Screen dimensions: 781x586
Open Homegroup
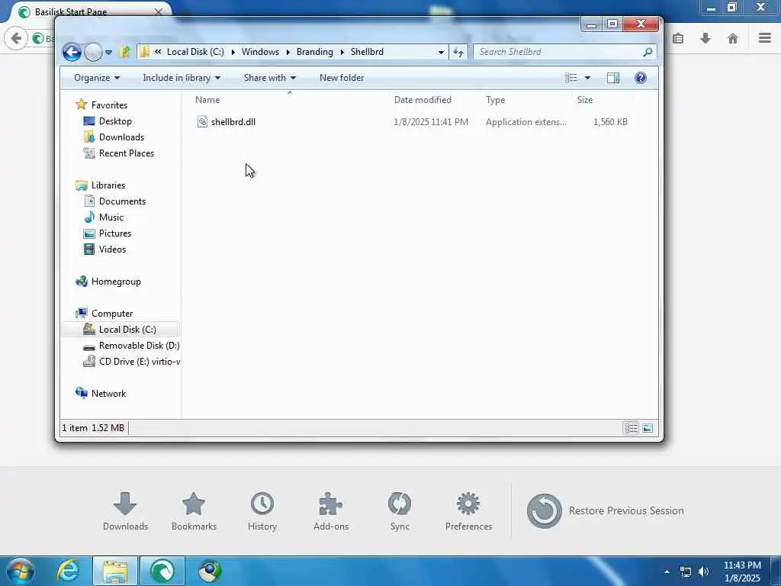(x=116, y=282)
